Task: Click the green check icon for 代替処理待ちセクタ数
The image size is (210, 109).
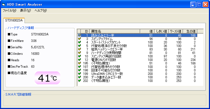Action: [x=80, y=67]
